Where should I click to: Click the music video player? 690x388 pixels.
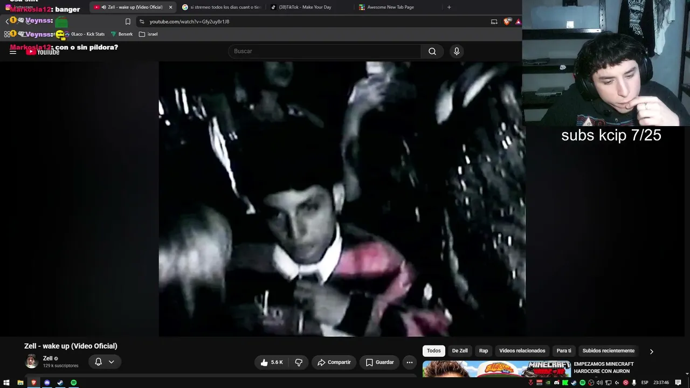(x=342, y=199)
